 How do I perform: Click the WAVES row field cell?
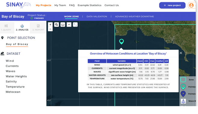pos(97,72)
